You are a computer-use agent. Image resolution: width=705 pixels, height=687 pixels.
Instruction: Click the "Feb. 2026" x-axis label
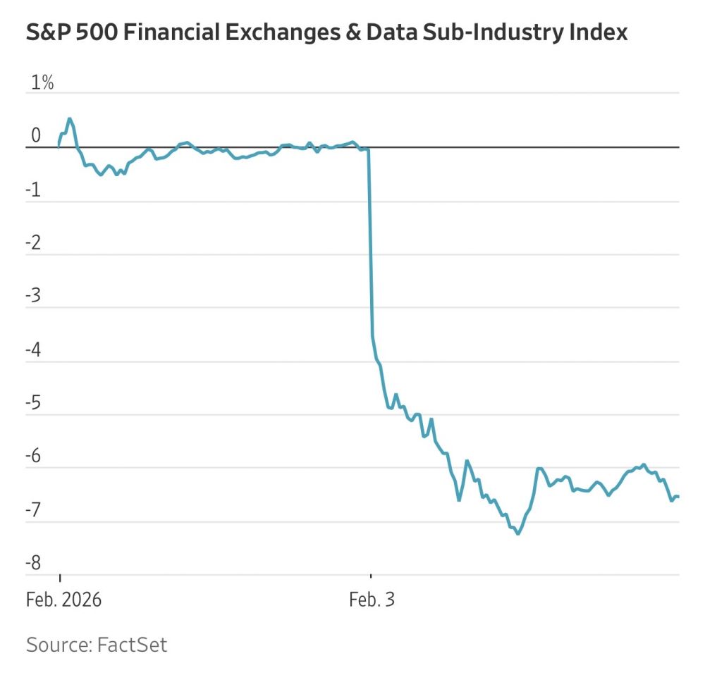pos(64,600)
